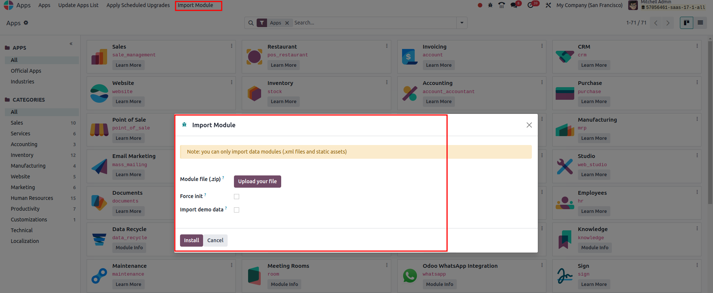Click the Restaurant app icon
713x293 pixels.
[254, 57]
